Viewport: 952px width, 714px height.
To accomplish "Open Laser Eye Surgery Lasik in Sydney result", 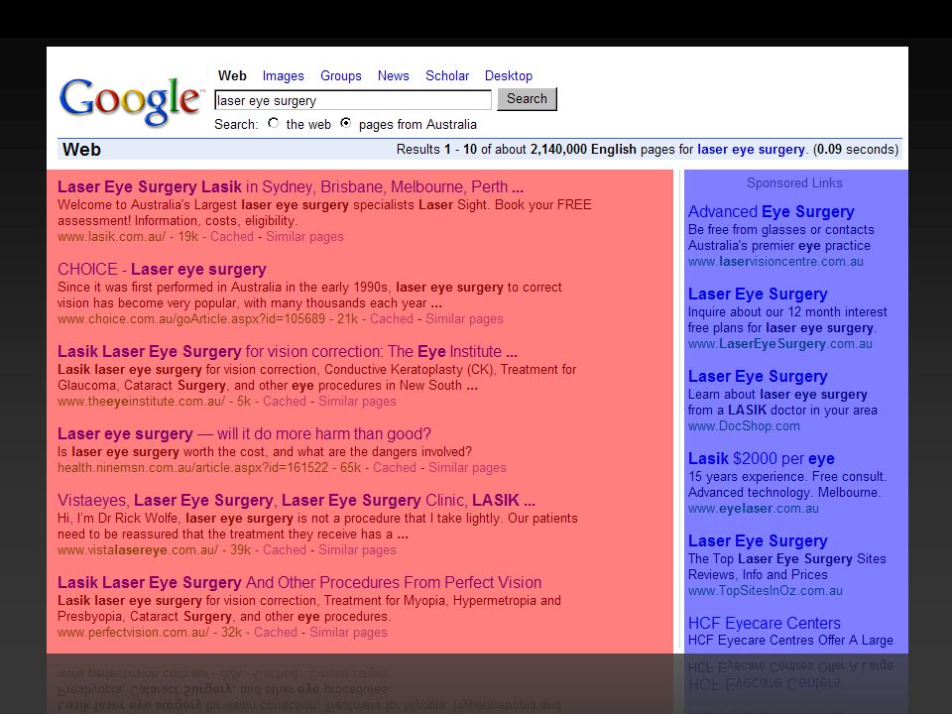I will click(291, 186).
